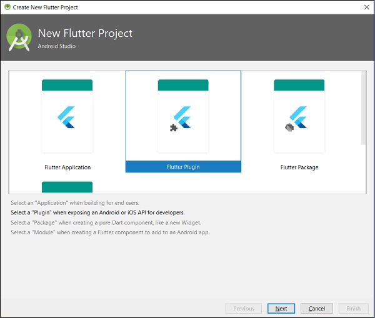Viewport: 375px width, 318px height.
Task: Click the disabled Previous button
Action: (244, 309)
